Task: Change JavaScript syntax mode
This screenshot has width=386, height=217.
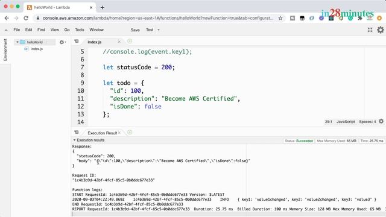Action: tap(346, 122)
